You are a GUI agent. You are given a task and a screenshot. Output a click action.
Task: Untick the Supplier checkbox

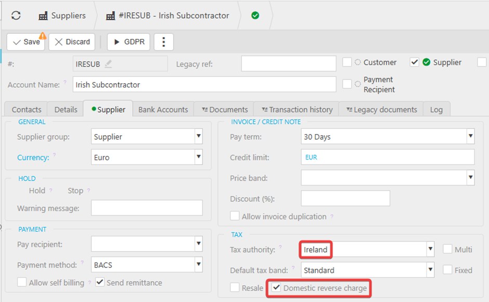coord(415,62)
